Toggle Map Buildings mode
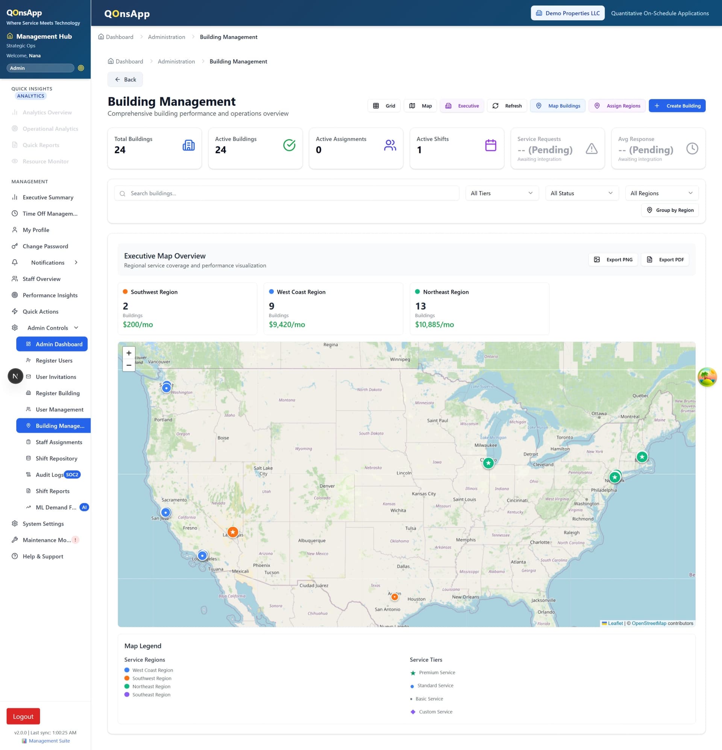 (x=558, y=106)
